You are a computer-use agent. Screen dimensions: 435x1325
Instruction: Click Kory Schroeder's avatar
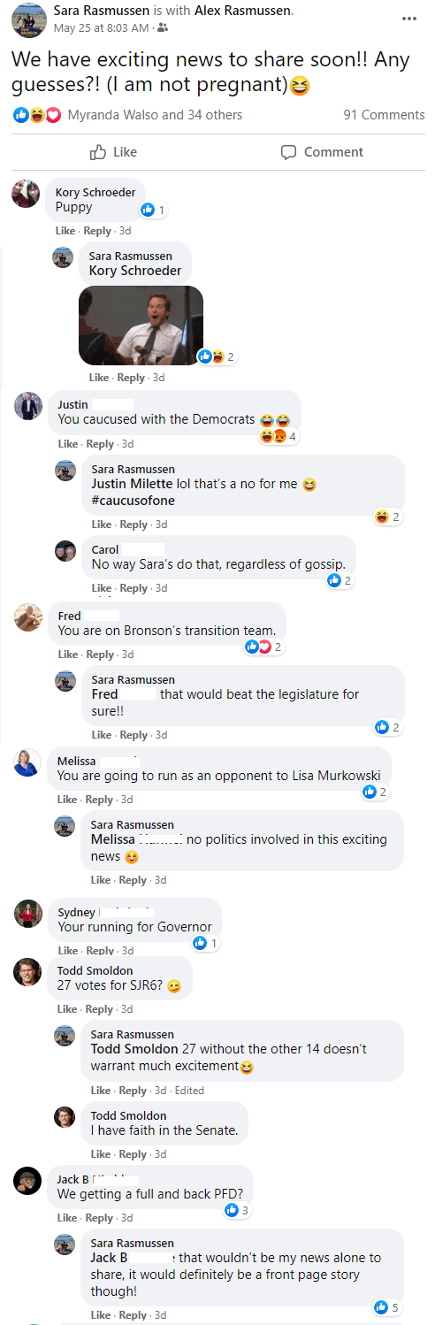[x=26, y=193]
